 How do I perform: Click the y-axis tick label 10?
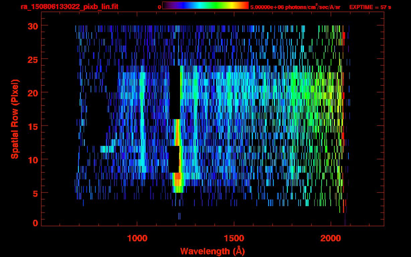[x=32, y=160]
